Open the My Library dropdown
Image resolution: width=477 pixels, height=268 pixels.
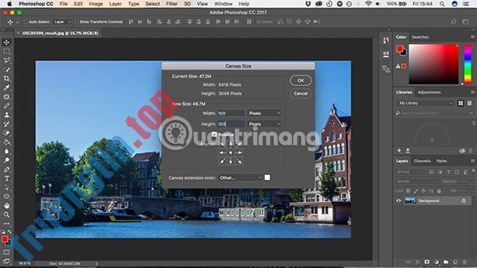[425, 103]
